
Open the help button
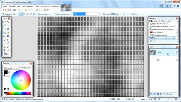[x=178, y=6]
